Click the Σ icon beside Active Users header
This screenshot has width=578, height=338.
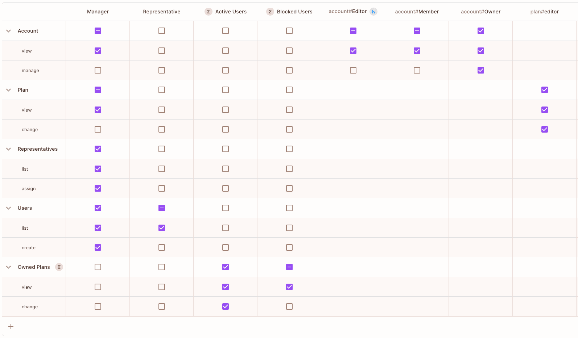coord(209,12)
